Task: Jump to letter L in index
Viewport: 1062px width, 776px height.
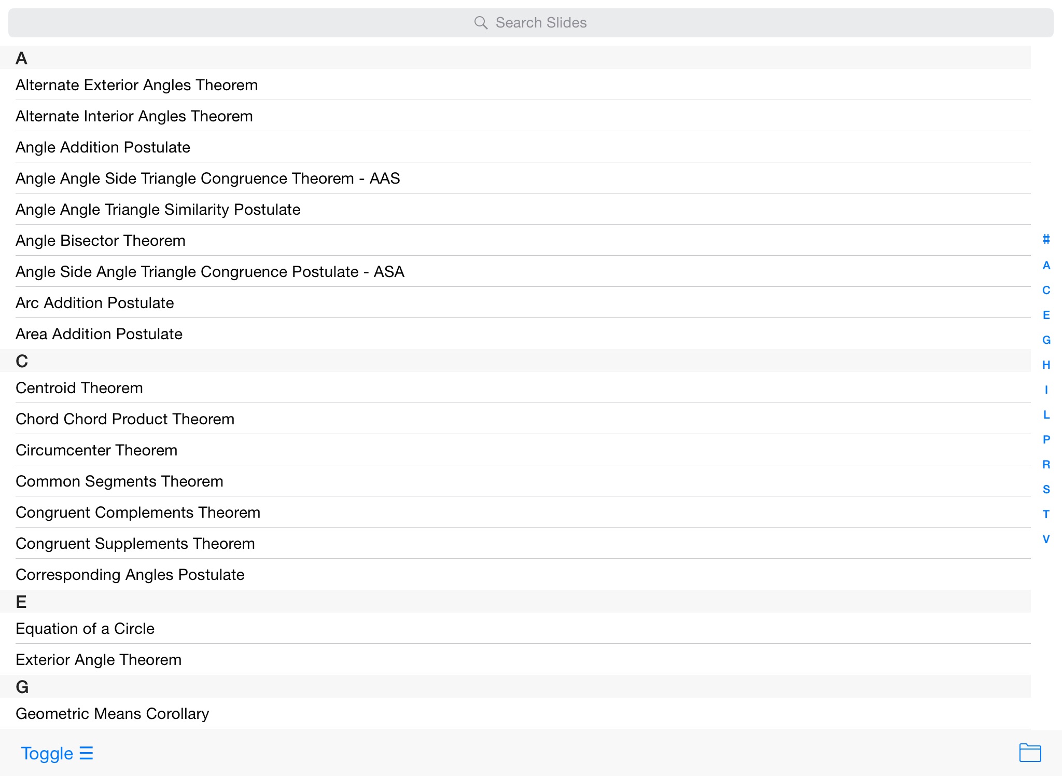Action: (1046, 414)
